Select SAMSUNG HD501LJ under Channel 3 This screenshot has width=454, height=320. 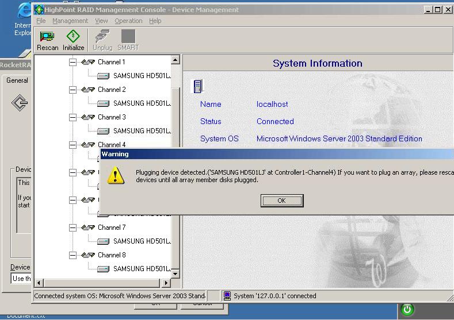tap(142, 131)
